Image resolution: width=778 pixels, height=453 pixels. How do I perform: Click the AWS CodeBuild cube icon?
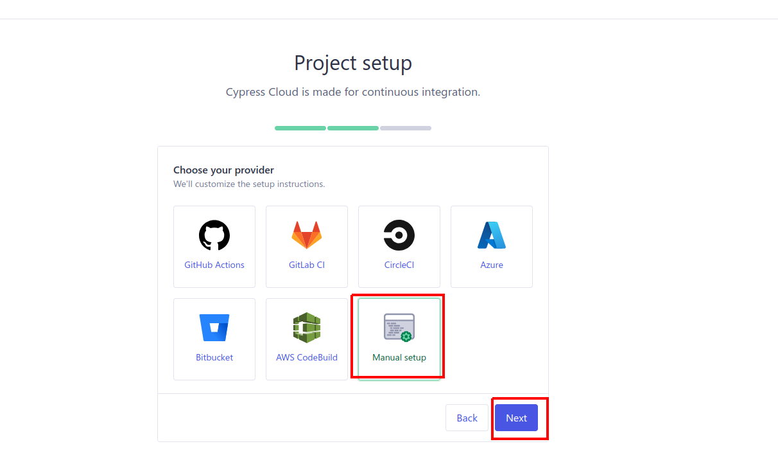coord(307,328)
